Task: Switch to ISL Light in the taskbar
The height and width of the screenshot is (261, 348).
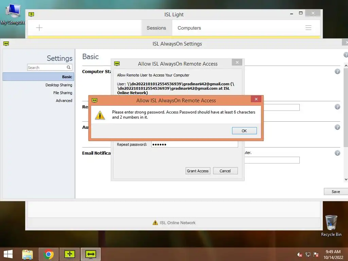Action: click(x=69, y=254)
